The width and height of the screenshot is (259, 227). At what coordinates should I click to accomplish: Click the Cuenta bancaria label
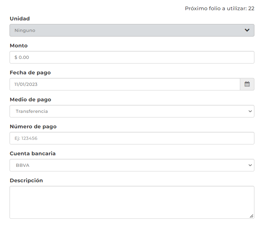pyautogui.click(x=33, y=154)
